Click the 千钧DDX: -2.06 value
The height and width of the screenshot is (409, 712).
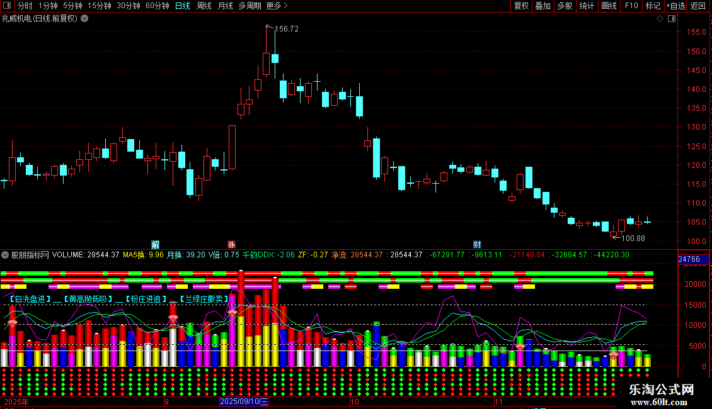268,255
